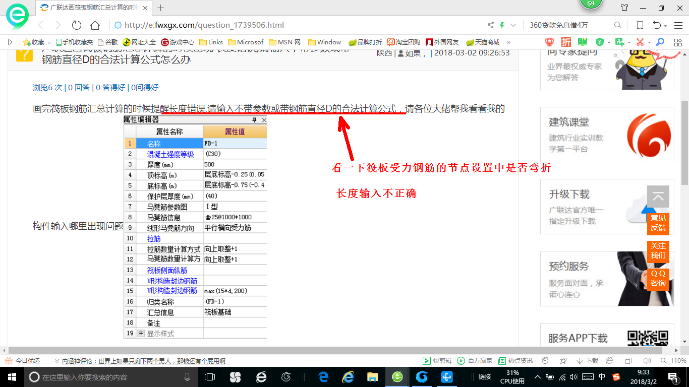Viewport: 689px width, 387px height.
Task: Click the 快剪辑 status bar button
Action: tap(437, 361)
